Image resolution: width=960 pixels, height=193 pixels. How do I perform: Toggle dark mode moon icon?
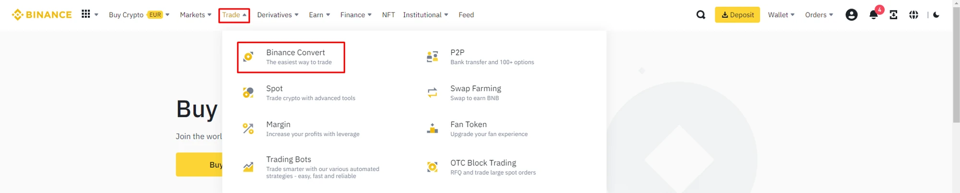point(936,15)
